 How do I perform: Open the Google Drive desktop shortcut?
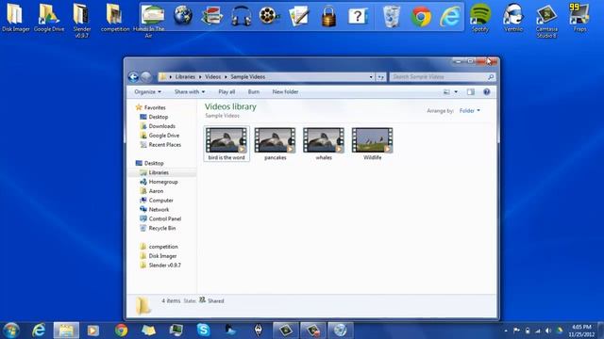49,17
